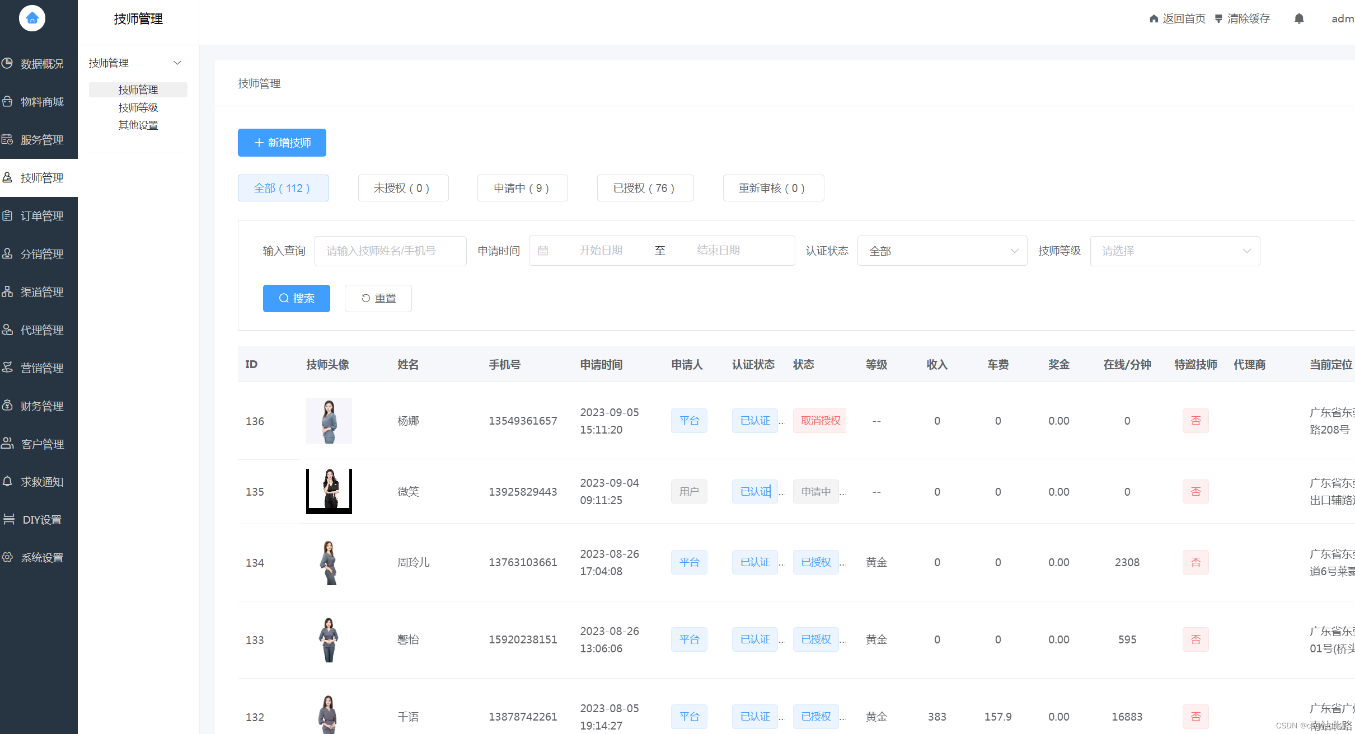Click the notification bell icon
Screen dimensions: 1355x734
point(1299,19)
